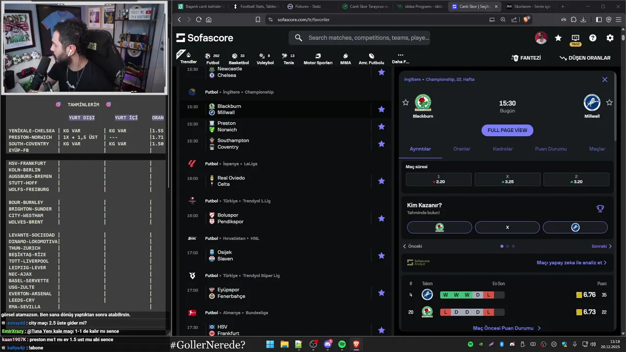Switch to Kadrolar tab
This screenshot has height=352, width=626.
503,149
